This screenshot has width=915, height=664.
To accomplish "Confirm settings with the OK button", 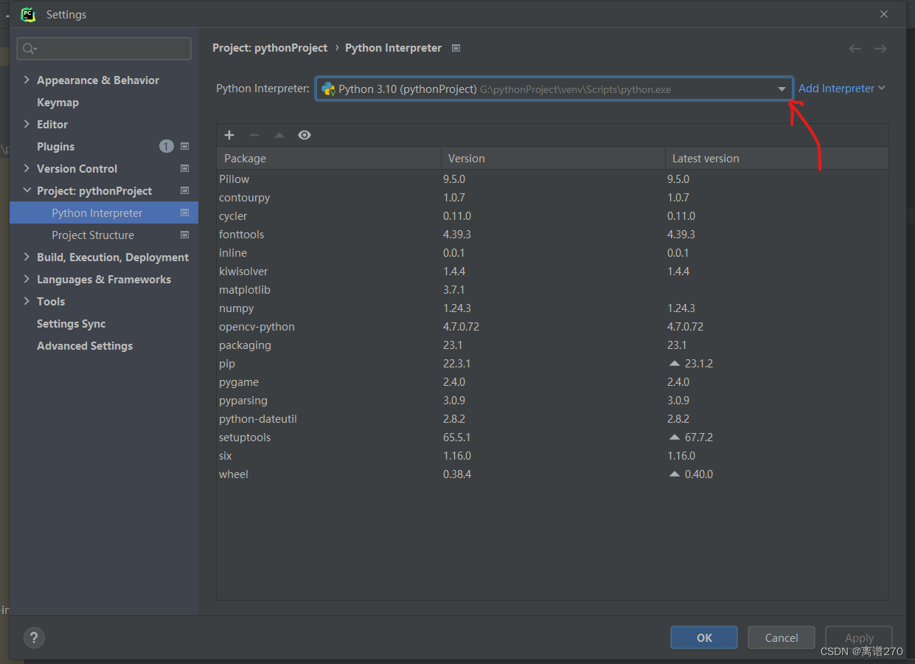I will pyautogui.click(x=703, y=637).
